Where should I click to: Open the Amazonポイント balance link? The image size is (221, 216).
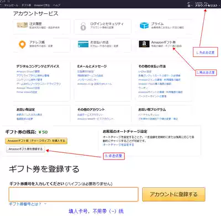point(160,92)
